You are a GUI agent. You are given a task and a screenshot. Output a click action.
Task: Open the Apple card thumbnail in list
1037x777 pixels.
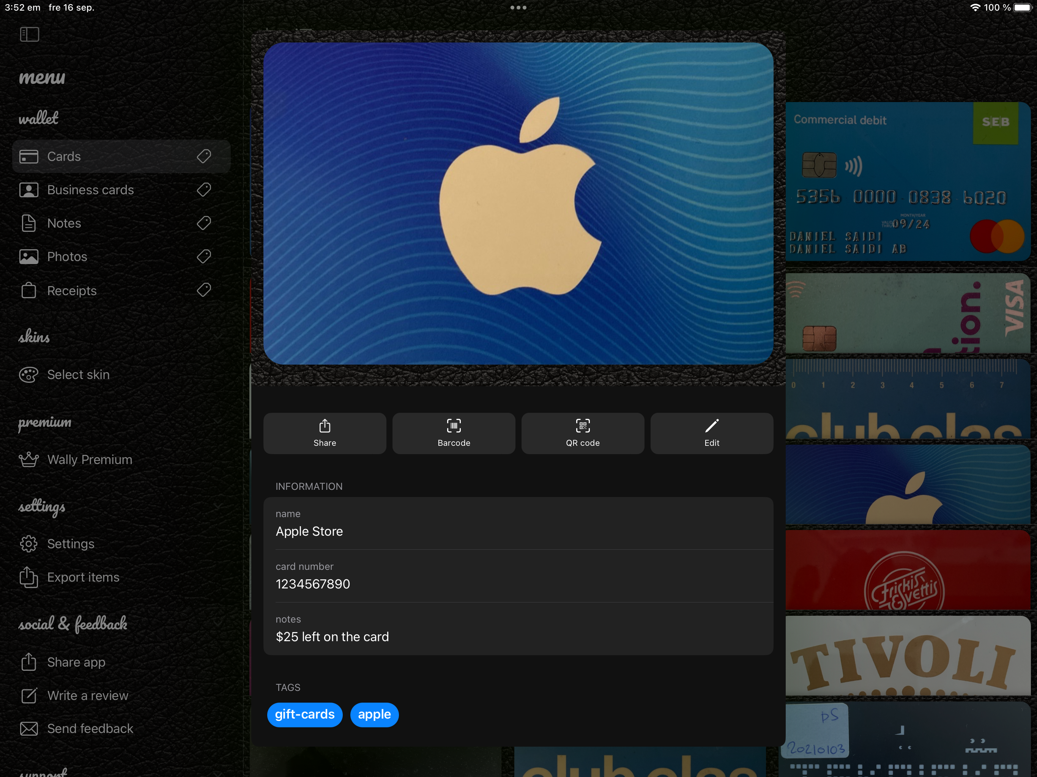click(x=908, y=484)
